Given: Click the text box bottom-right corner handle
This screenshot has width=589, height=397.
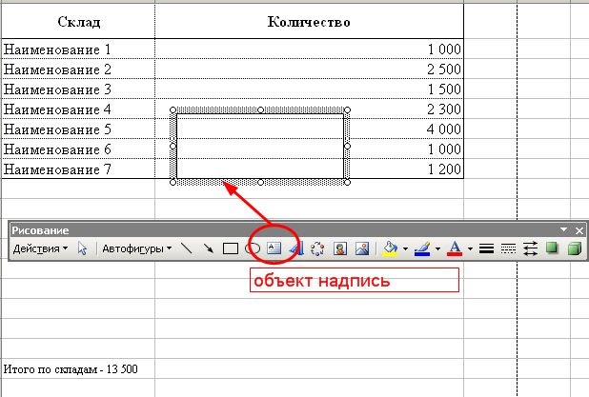Looking at the screenshot, I should pos(347,182).
